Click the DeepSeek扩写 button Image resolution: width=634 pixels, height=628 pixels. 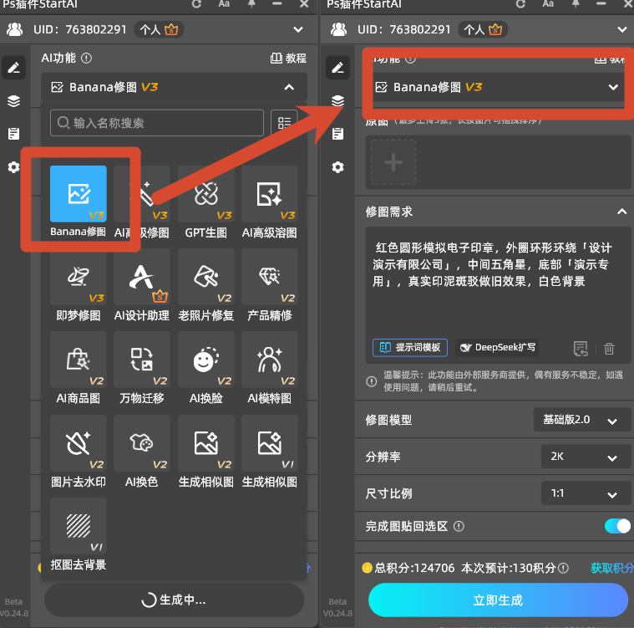tap(496, 347)
